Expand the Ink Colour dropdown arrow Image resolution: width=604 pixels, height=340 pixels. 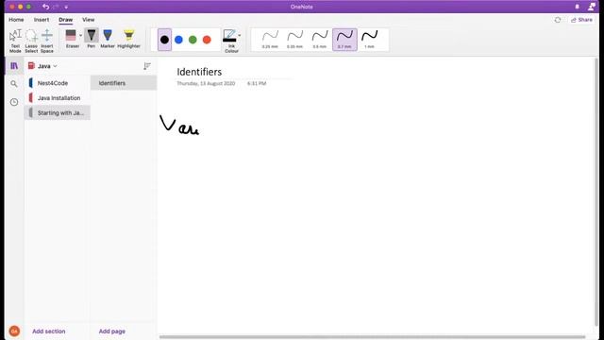[240, 36]
